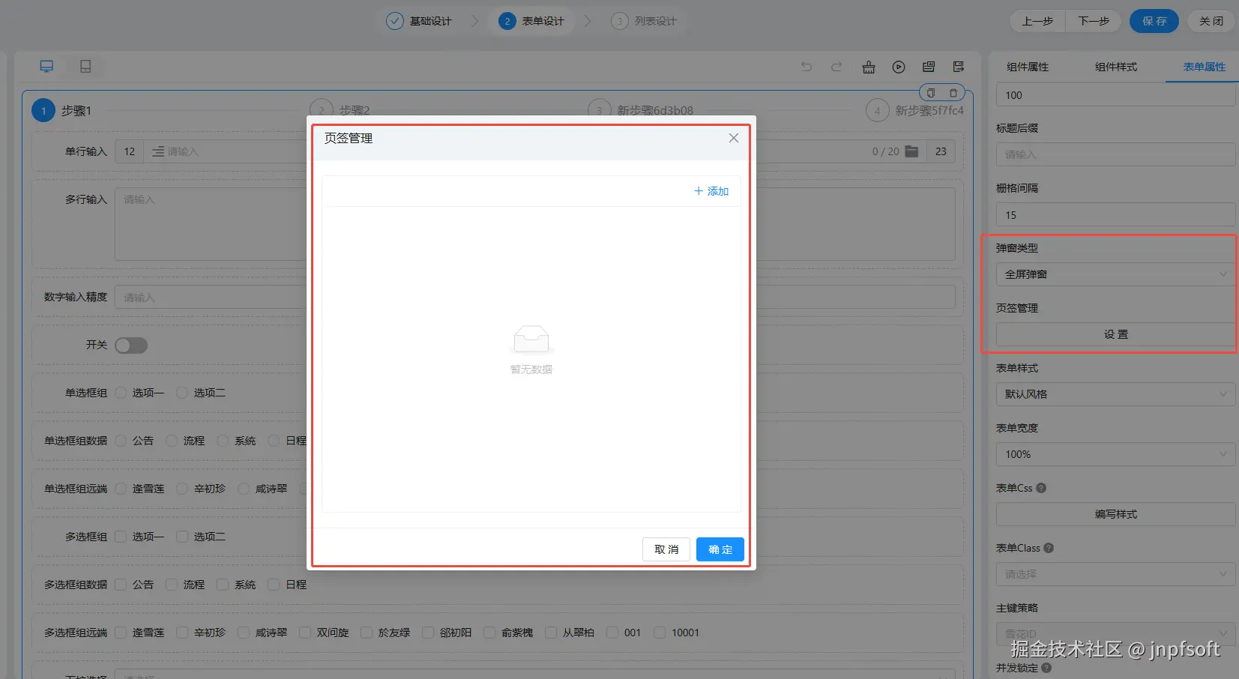Screen dimensions: 1239x679
Task: Open 表单Class 请选择 dropdown
Action: tap(1115, 574)
